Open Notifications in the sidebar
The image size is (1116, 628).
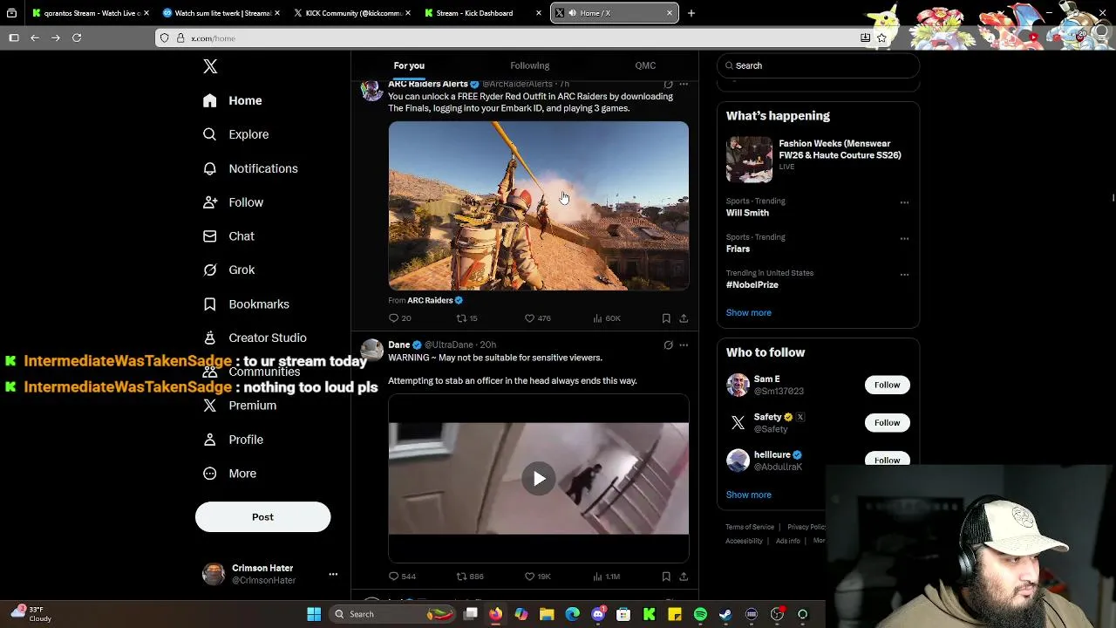[x=250, y=168]
